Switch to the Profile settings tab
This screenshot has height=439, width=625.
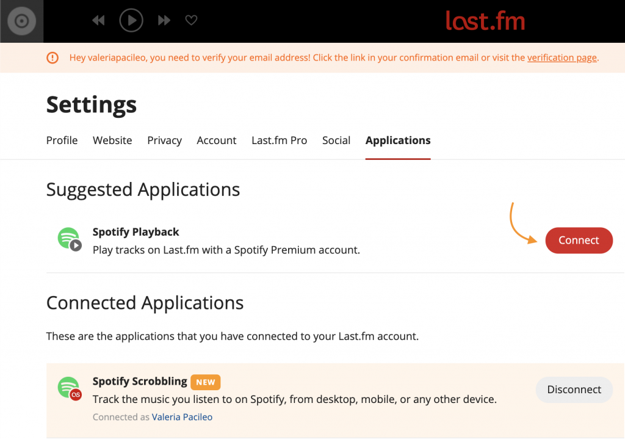point(62,140)
